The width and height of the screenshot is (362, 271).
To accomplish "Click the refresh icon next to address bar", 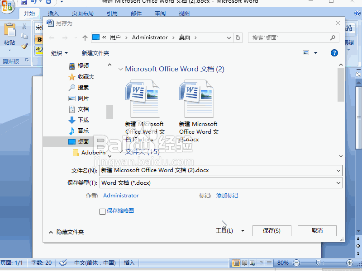I will [x=238, y=38].
